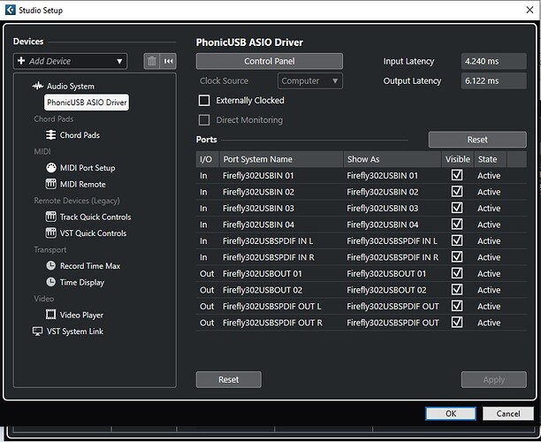This screenshot has height=442, width=541.
Task: Uncheck Visible for Firefly302USBIN 04
Action: tap(457, 224)
